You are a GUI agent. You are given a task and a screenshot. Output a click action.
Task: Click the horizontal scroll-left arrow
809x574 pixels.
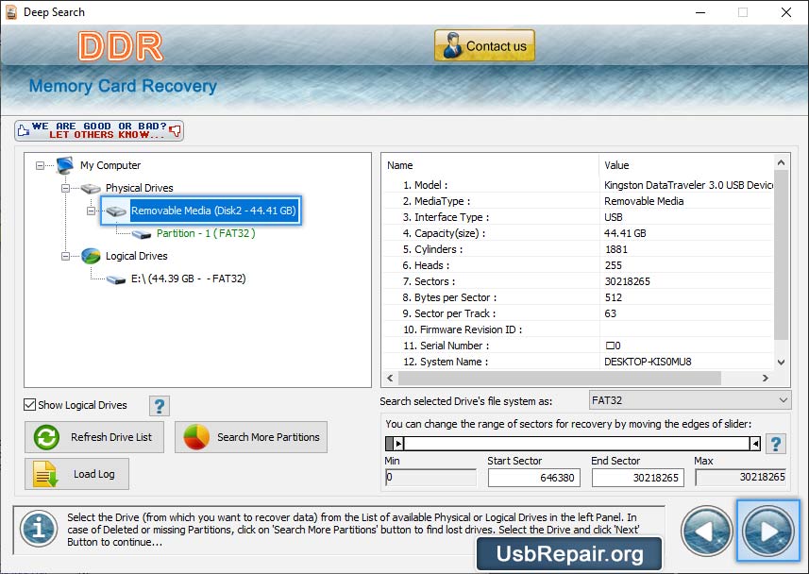(x=390, y=379)
